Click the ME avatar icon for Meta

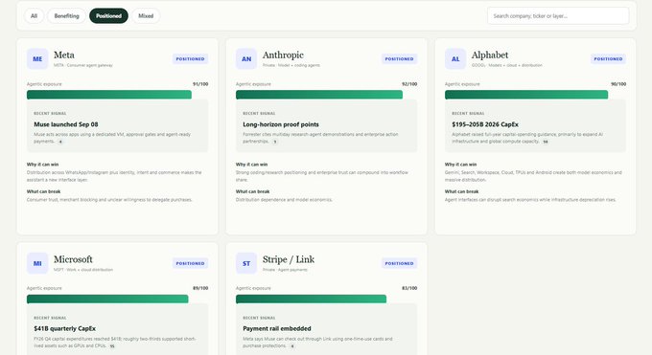tap(37, 59)
